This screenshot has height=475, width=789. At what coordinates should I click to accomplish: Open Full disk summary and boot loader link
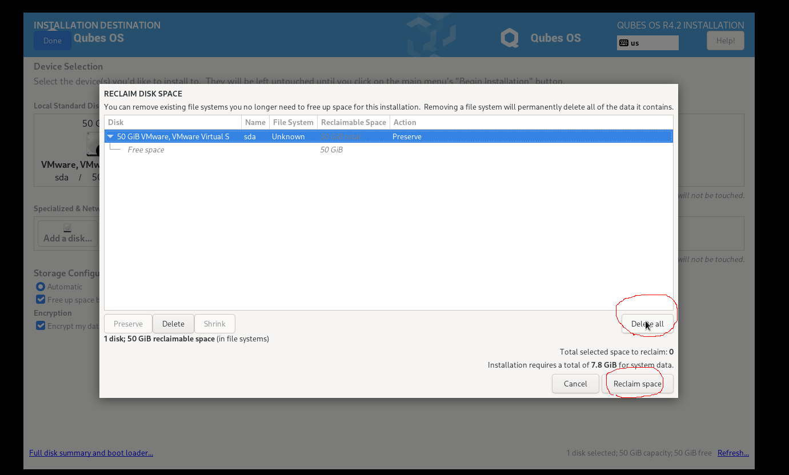tap(91, 453)
